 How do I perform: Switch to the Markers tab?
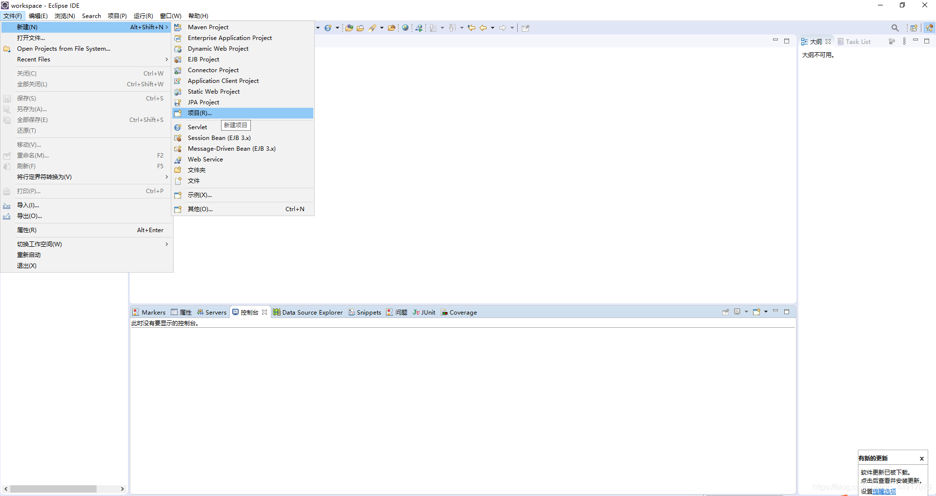click(149, 313)
